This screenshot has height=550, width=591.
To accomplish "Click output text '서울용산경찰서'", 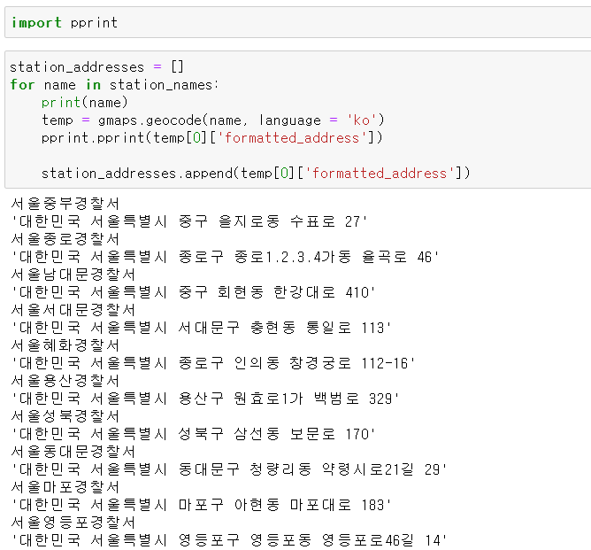I will (65, 381).
